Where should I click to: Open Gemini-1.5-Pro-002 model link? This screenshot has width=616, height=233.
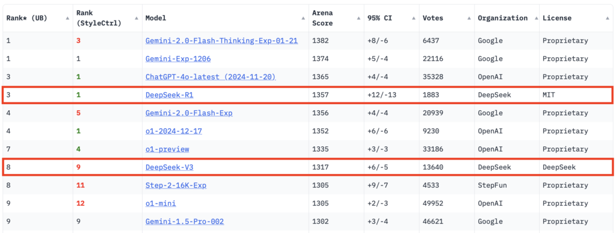[x=185, y=222]
